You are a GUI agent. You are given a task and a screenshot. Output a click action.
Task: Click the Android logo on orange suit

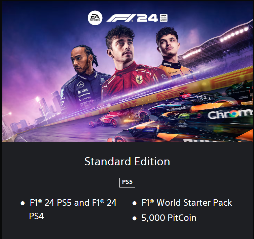173,72
